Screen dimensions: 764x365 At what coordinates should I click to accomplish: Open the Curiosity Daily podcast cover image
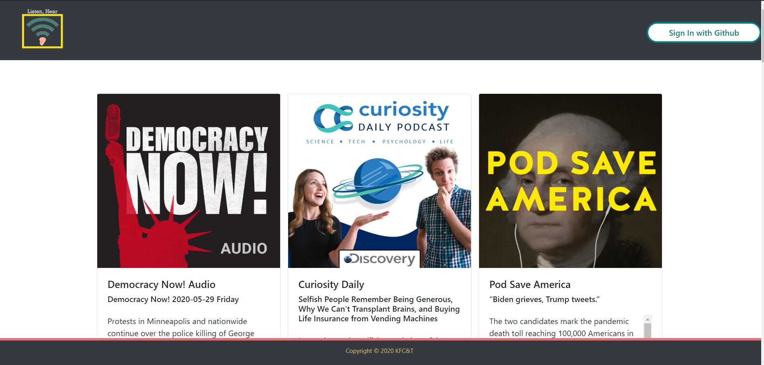379,181
